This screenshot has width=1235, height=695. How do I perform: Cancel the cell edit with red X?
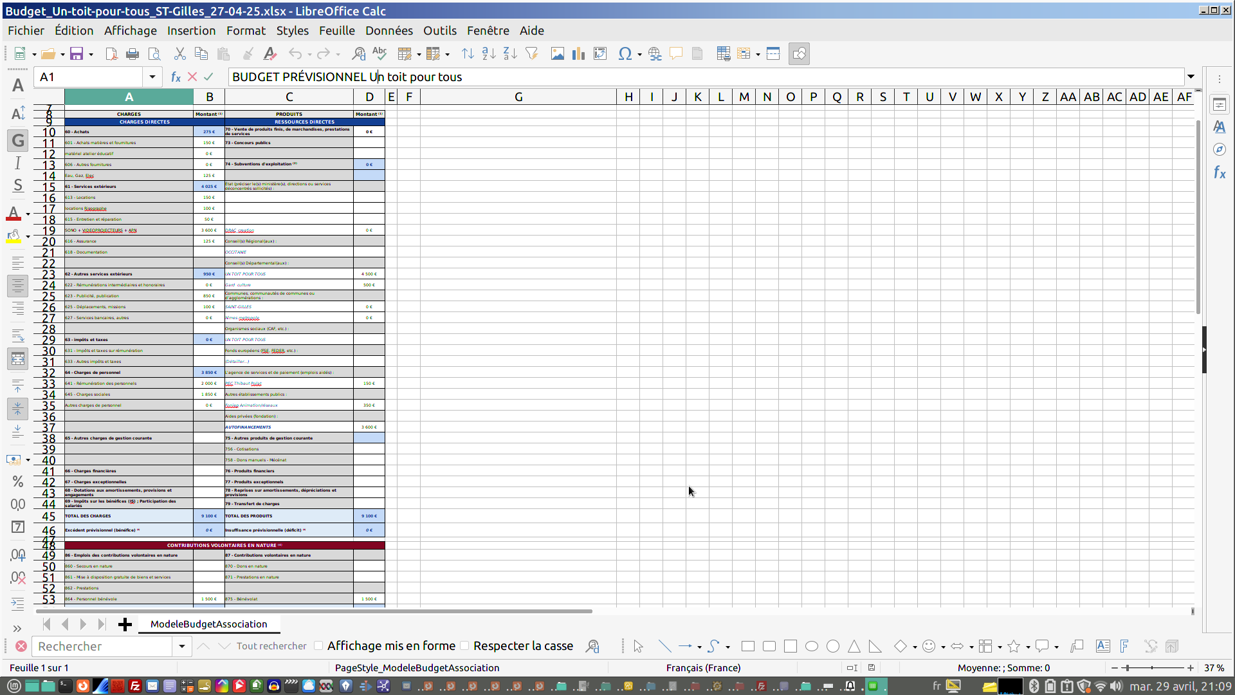tap(192, 77)
